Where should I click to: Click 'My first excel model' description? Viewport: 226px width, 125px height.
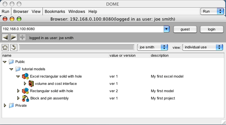[167, 76]
